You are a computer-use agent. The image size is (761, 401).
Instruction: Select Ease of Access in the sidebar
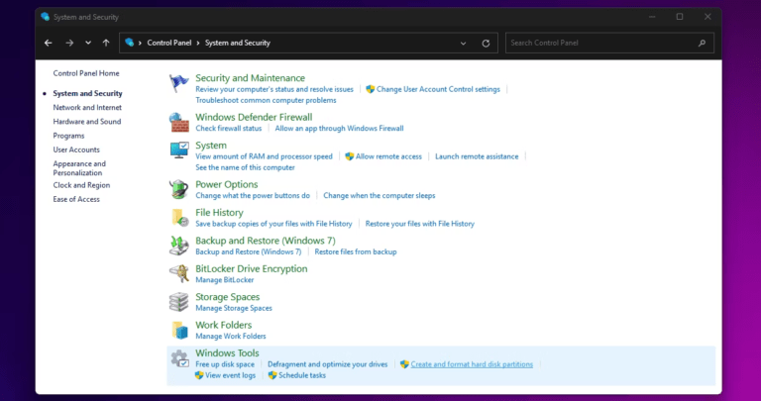(76, 199)
